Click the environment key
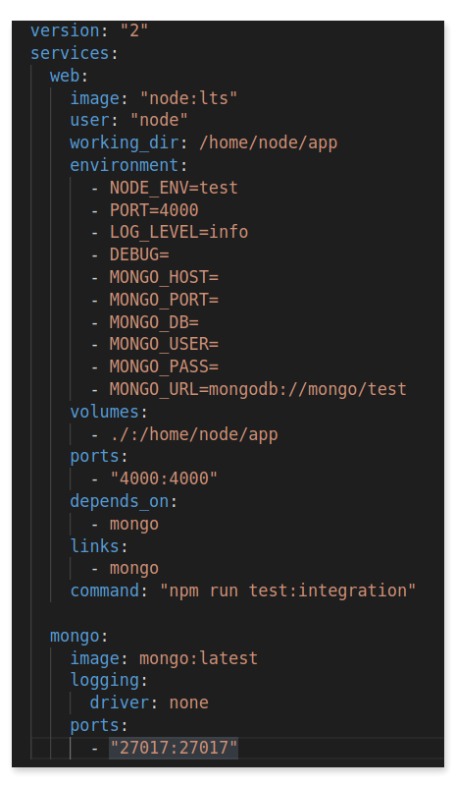Viewport: 456px width, 787px height. click(125, 165)
